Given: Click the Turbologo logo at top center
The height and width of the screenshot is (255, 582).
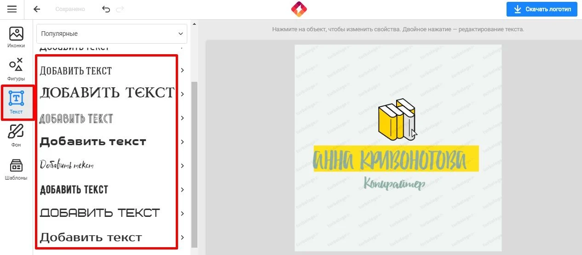Looking at the screenshot, I should click(299, 9).
